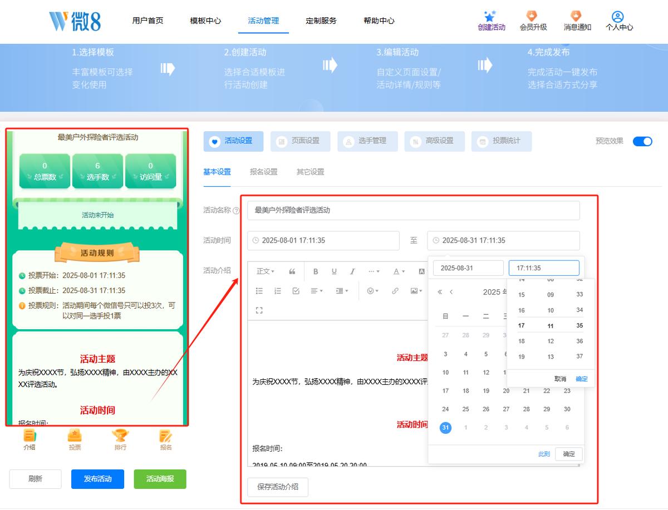Tap the 介绍 icon in preview
The image size is (668, 510).
coord(30,439)
